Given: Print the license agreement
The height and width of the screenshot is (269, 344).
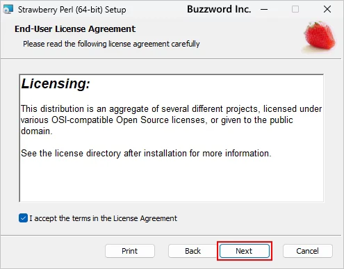Looking at the screenshot, I should pyautogui.click(x=130, y=251).
